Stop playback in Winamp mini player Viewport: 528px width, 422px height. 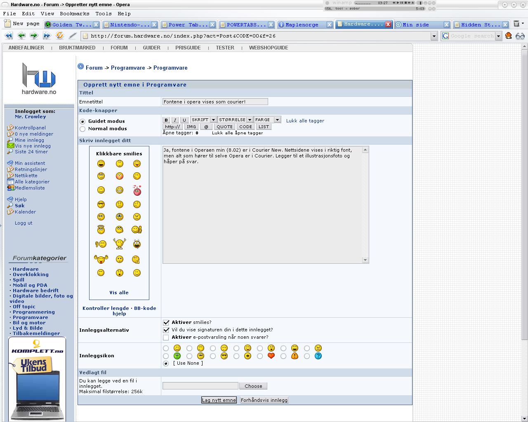[x=406, y=3]
